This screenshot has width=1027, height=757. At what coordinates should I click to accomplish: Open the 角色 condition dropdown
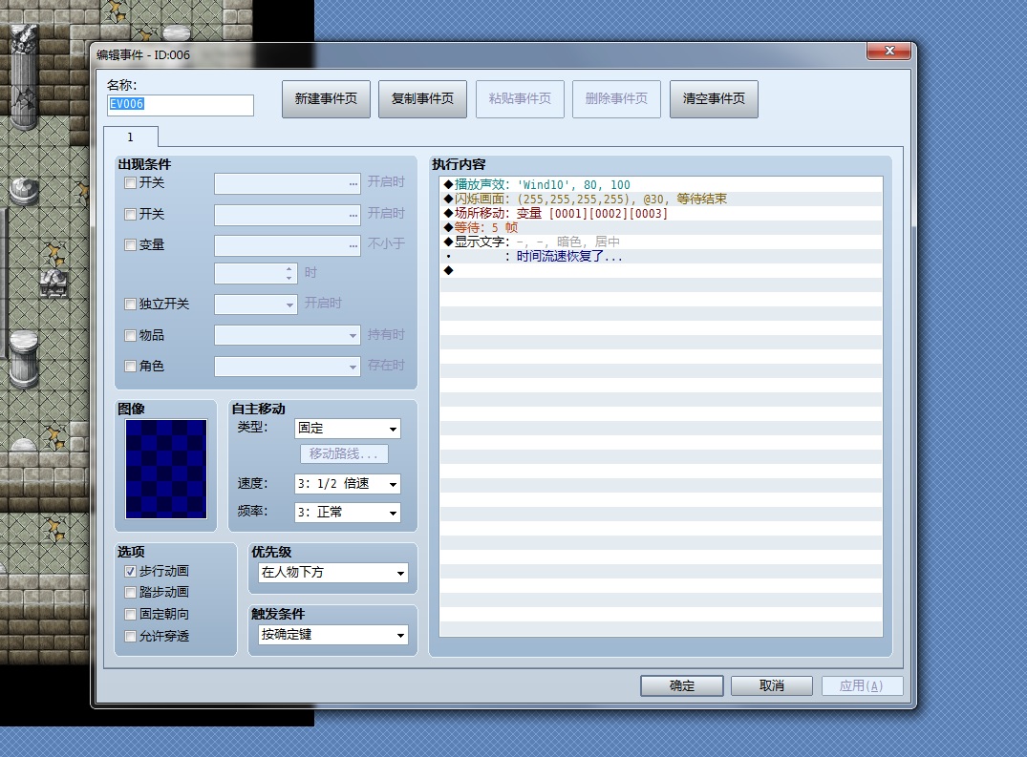coord(288,367)
